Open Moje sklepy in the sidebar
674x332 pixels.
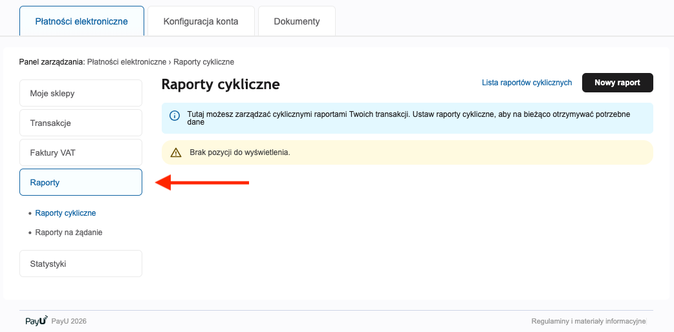coord(81,93)
